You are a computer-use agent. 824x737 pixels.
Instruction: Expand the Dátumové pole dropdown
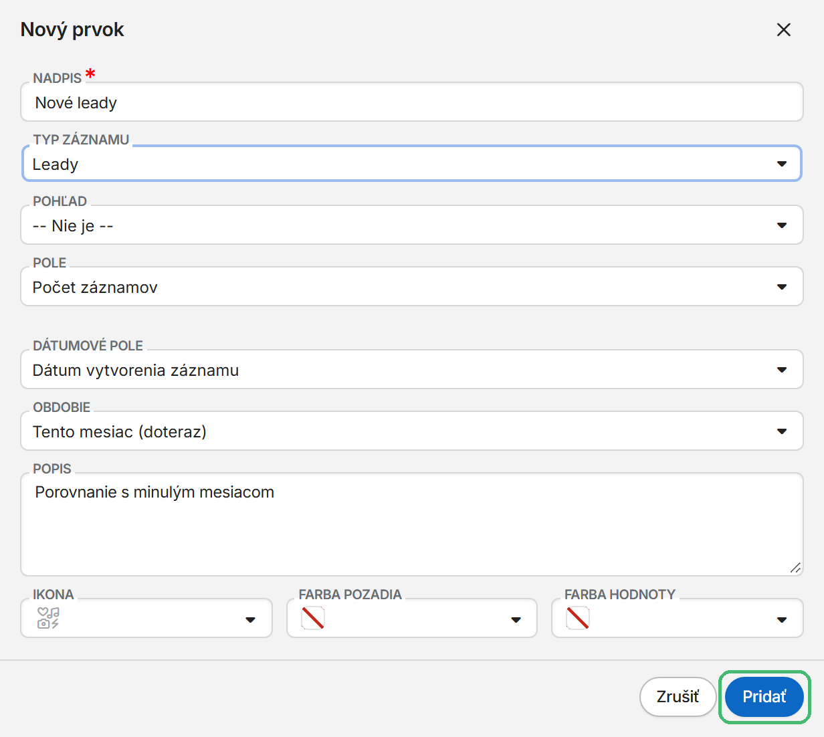(x=412, y=370)
